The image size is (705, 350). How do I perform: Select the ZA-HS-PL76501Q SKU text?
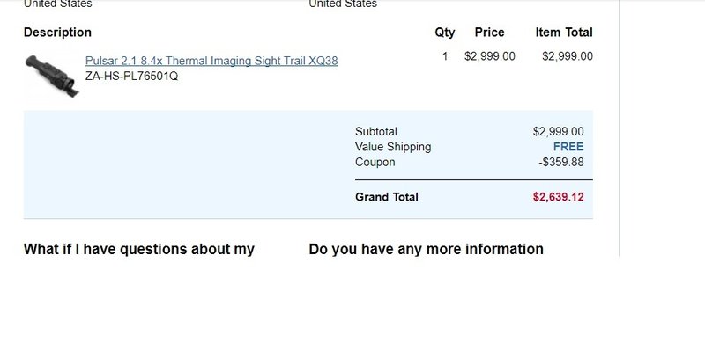(131, 76)
